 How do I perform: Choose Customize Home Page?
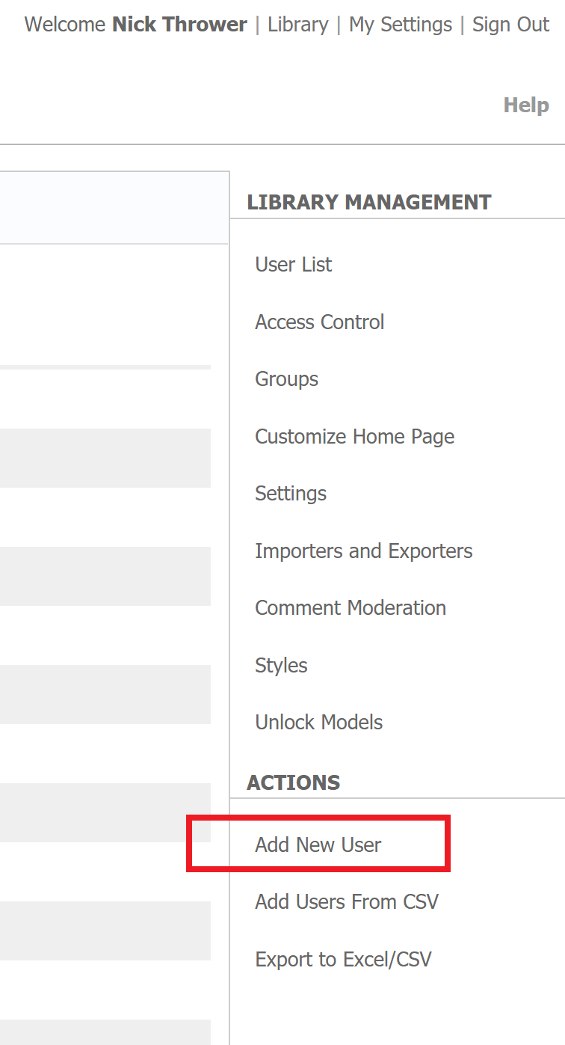[x=354, y=437]
